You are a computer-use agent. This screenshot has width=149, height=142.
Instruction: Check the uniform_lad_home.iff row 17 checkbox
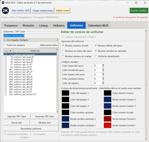coord(6,54)
